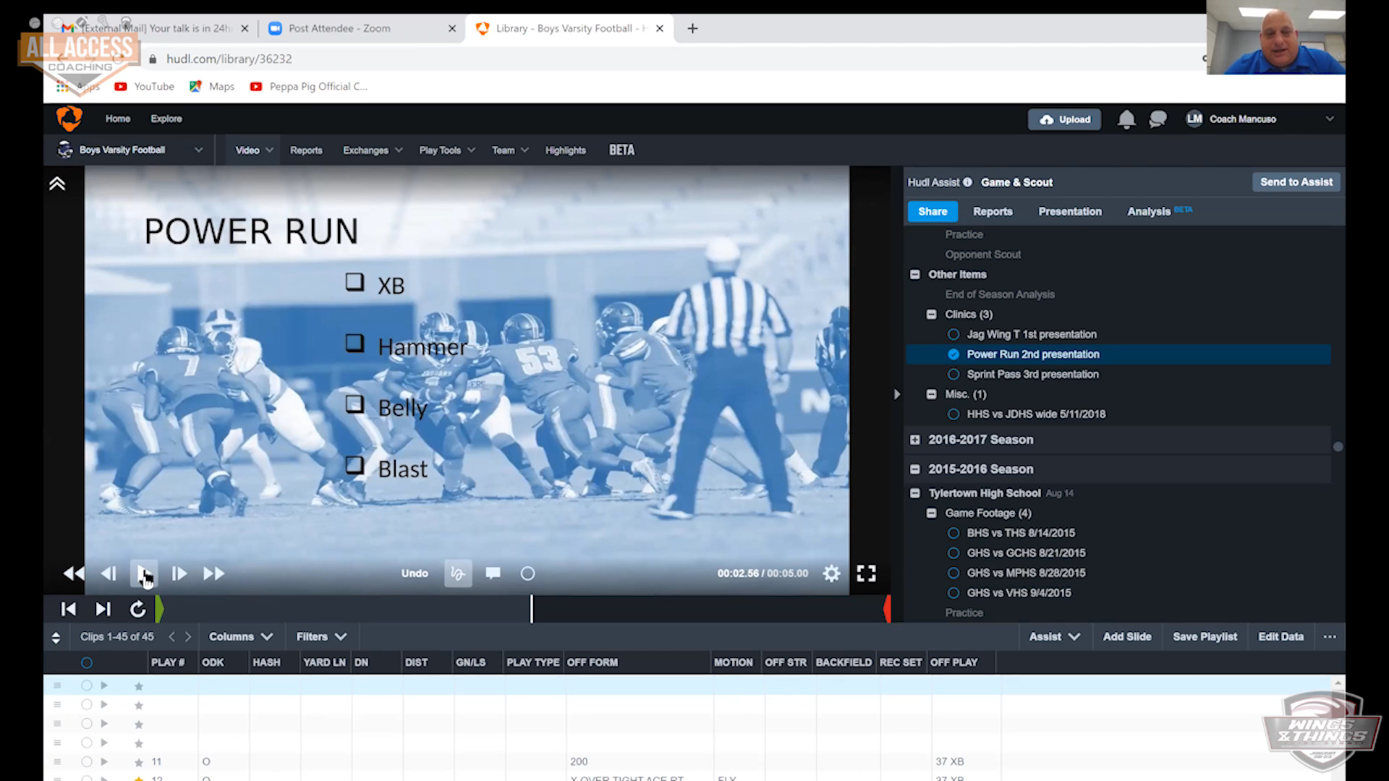
Task: Select Sprint Pass 3rd presentation radio
Action: [x=953, y=374]
